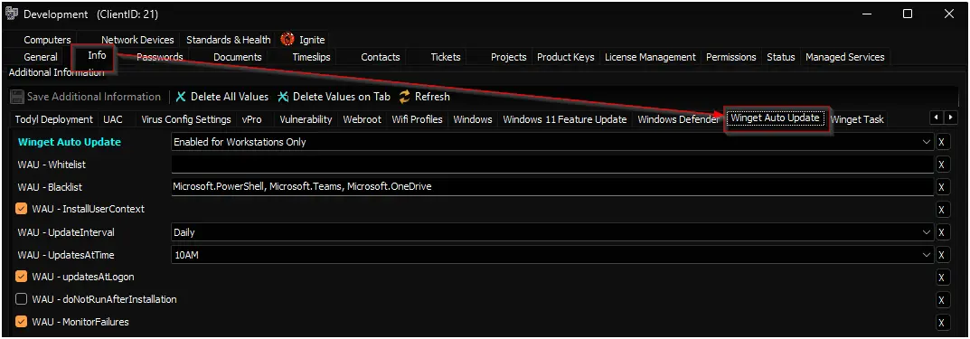The width and height of the screenshot is (970, 339).
Task: Click the WAU - UpdatesAtTime label
Action: point(66,255)
